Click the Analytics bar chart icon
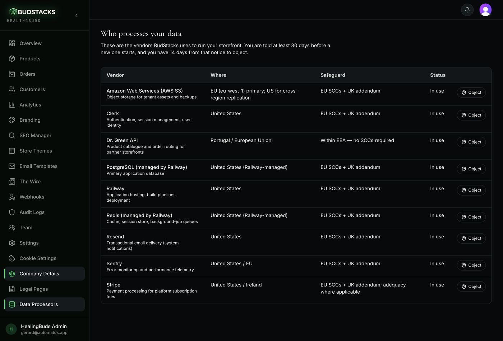The width and height of the screenshot is (503, 341). point(12,105)
